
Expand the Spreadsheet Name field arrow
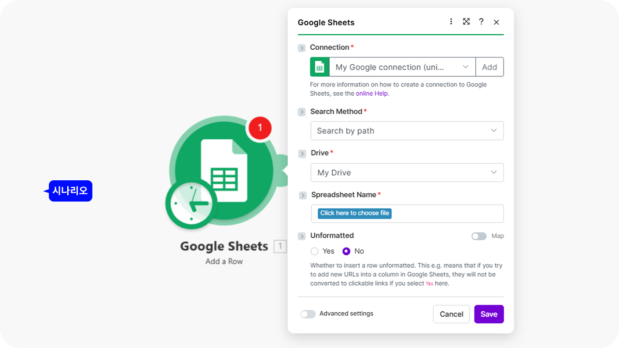pos(303,195)
